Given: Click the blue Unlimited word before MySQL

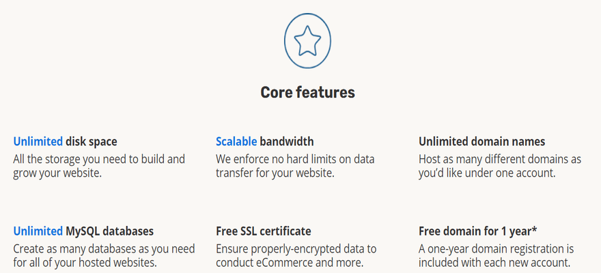Looking at the screenshot, I should (38, 231).
